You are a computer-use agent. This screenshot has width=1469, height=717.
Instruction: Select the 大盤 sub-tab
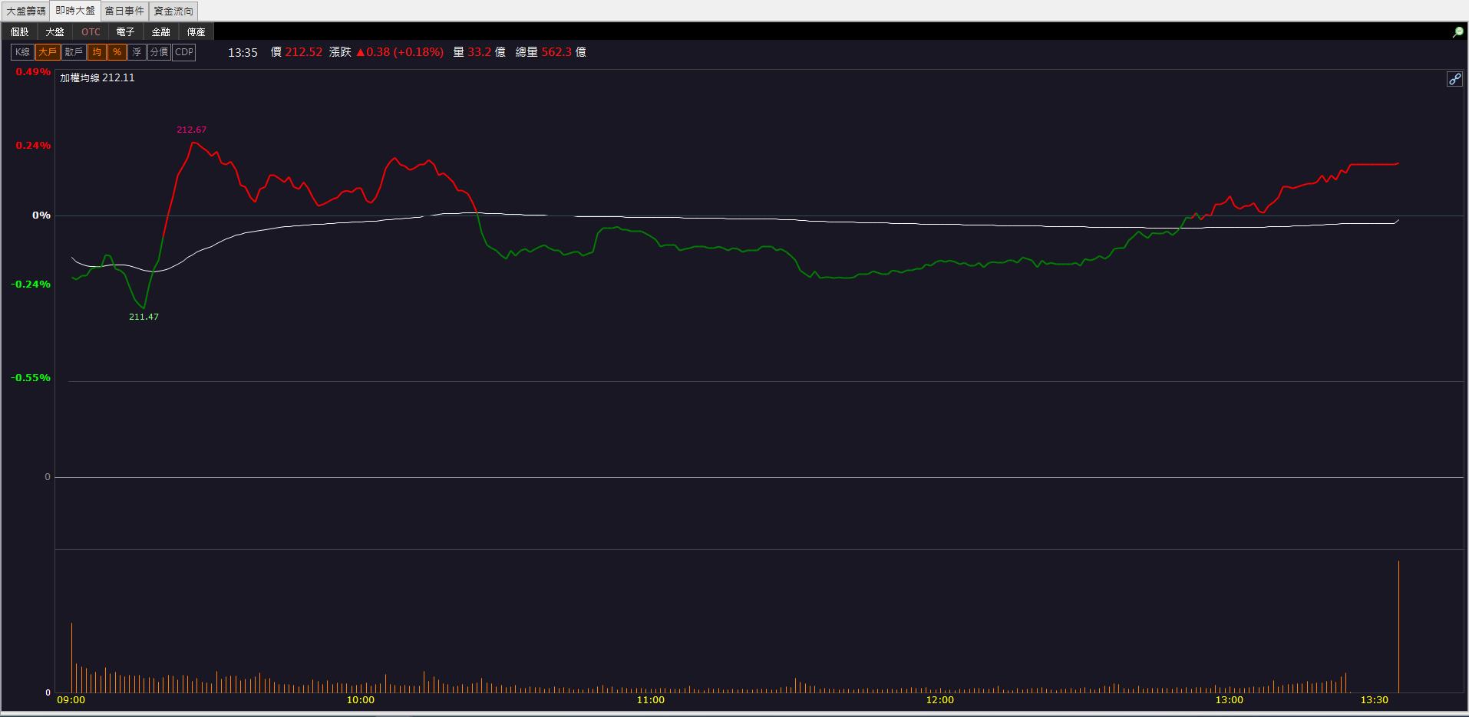click(54, 31)
